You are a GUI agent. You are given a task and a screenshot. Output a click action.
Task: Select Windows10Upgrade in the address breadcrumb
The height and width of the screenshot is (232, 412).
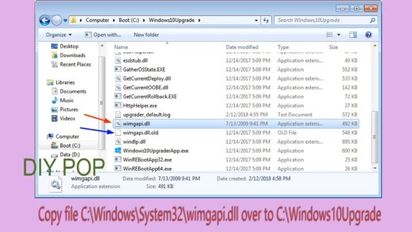tap(172, 20)
